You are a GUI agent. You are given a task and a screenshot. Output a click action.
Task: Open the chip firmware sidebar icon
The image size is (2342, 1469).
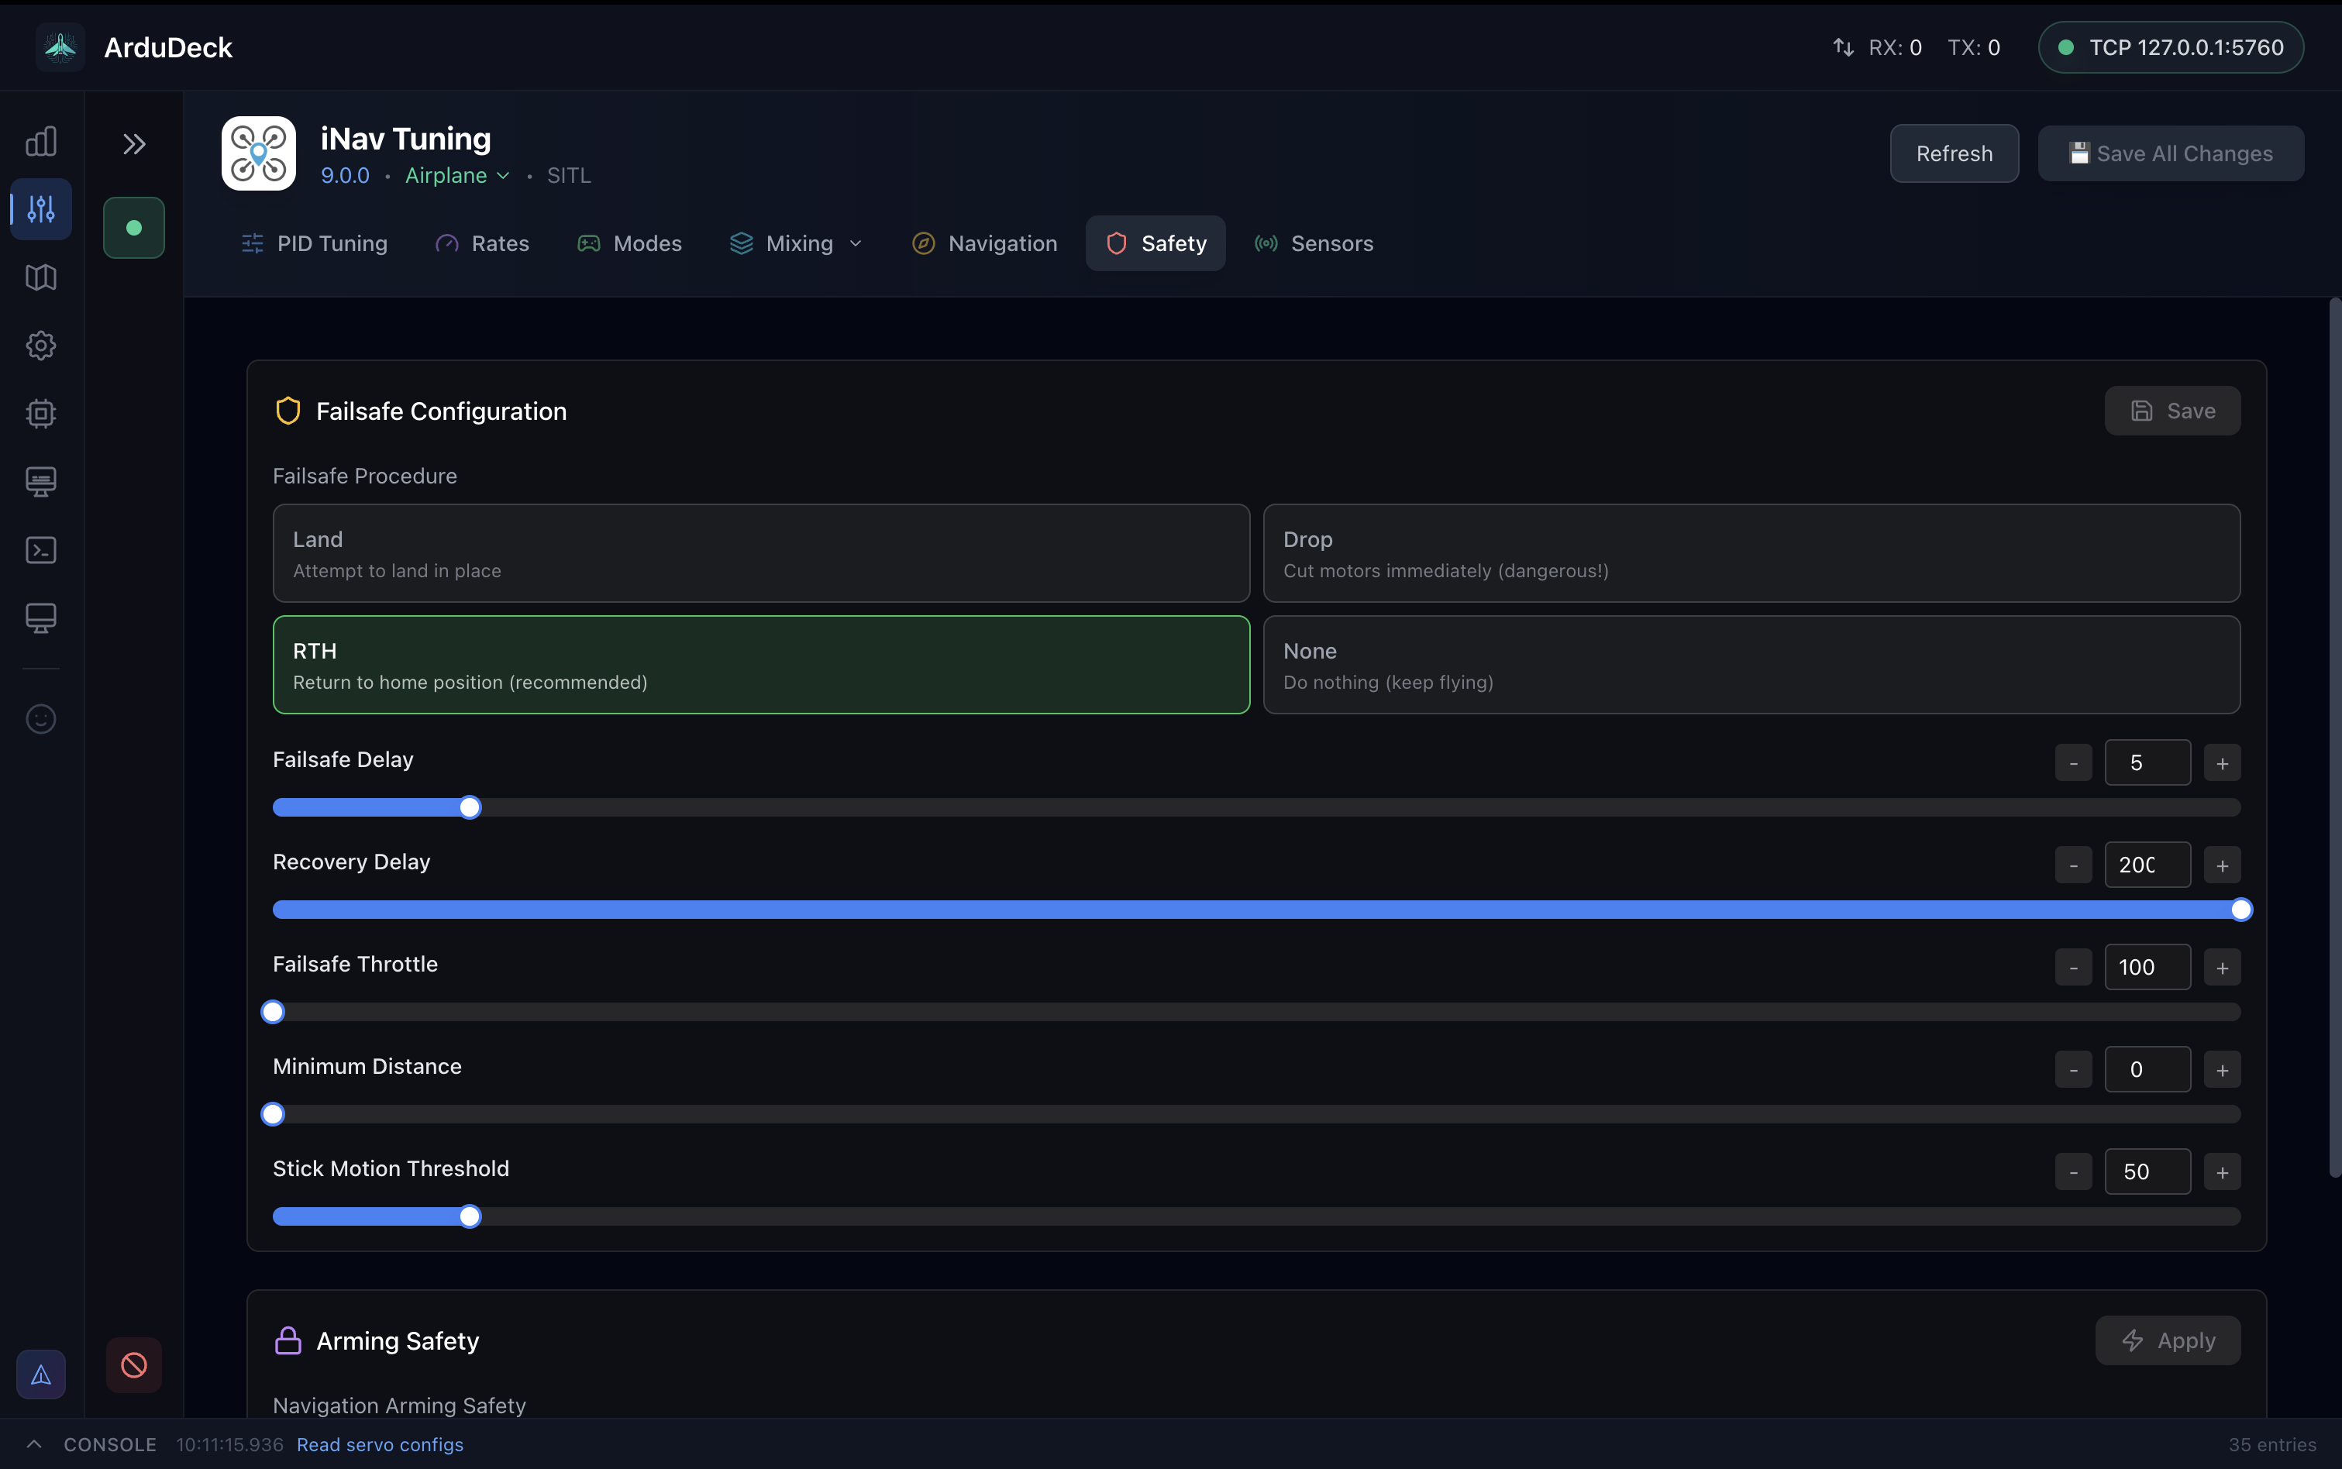(41, 413)
